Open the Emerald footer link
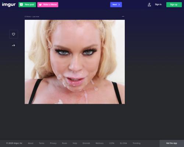 point(86,143)
